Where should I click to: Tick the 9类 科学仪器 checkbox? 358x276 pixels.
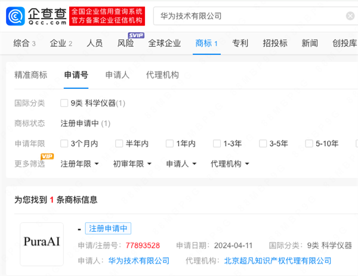[x=64, y=103]
